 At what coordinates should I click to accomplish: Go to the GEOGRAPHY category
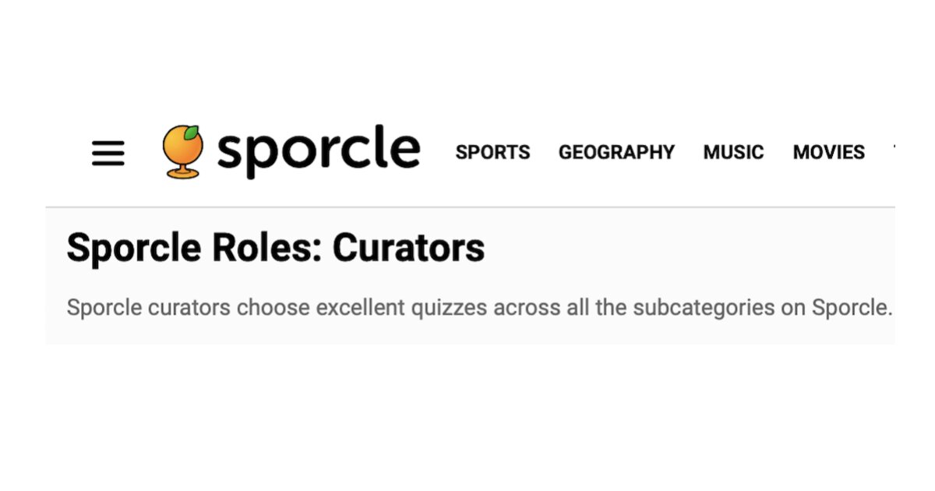coord(616,152)
